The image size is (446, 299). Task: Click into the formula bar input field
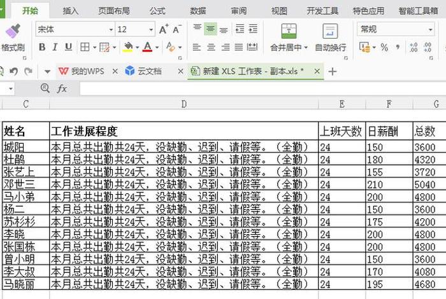(263, 88)
